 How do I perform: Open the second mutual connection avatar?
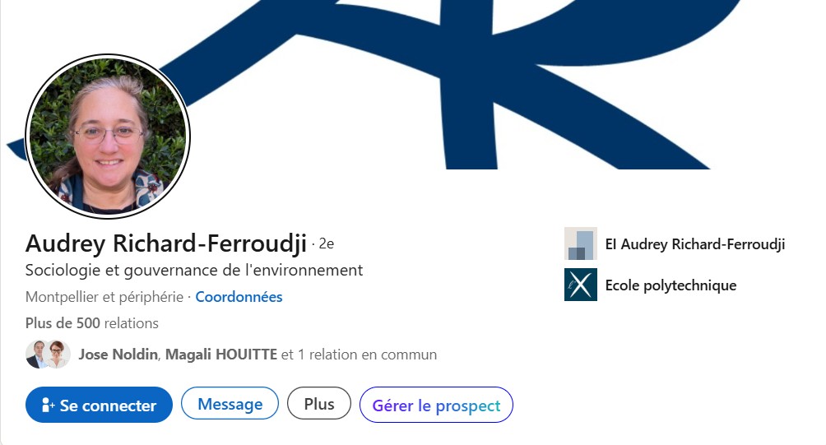57,355
